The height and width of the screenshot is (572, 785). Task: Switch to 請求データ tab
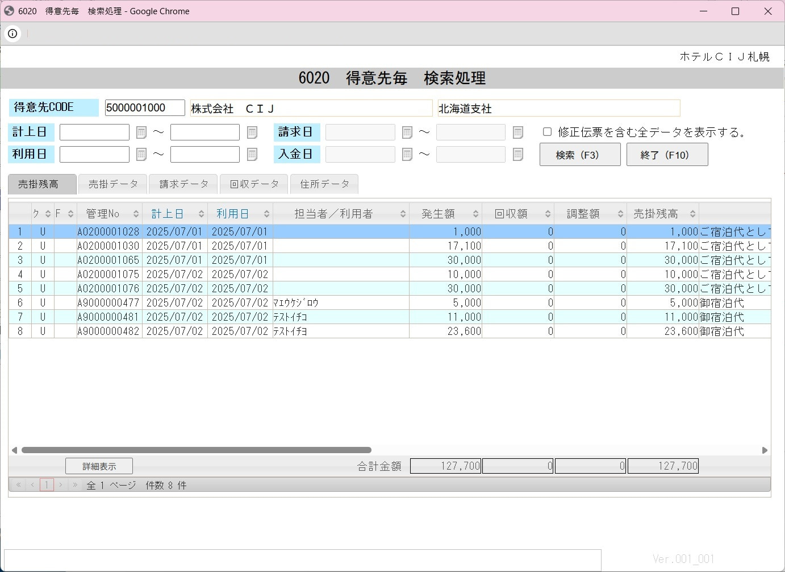(183, 184)
